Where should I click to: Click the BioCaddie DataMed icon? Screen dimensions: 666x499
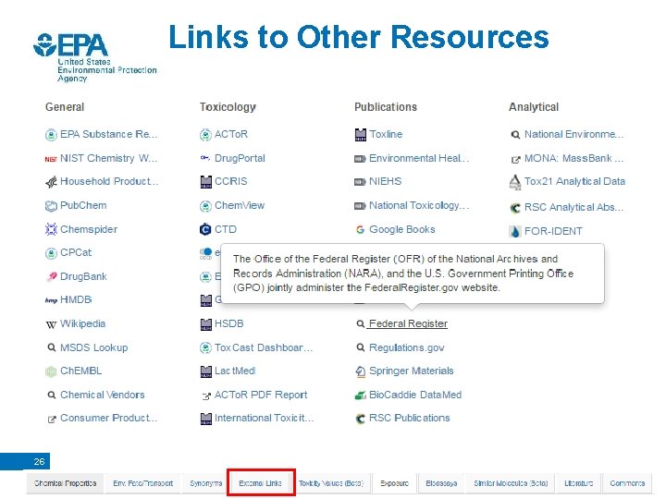(x=360, y=396)
